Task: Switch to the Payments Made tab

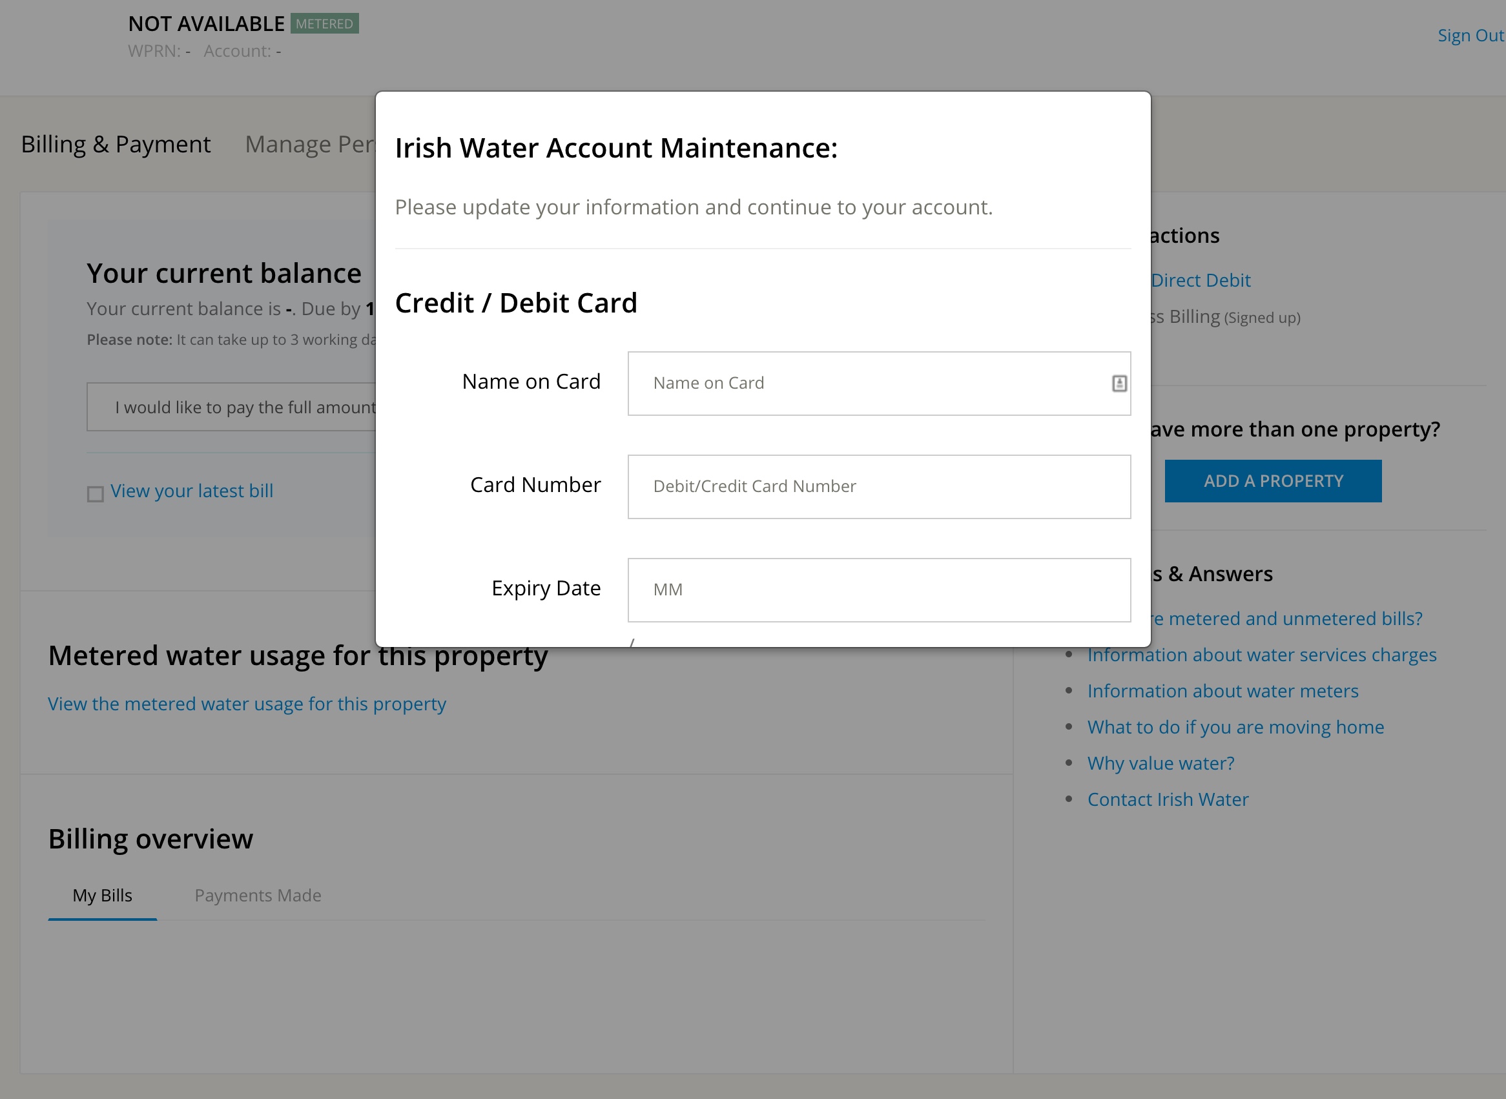Action: pos(257,896)
